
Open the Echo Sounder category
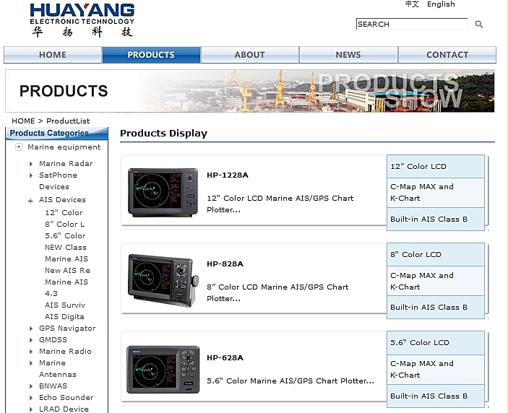click(x=66, y=398)
